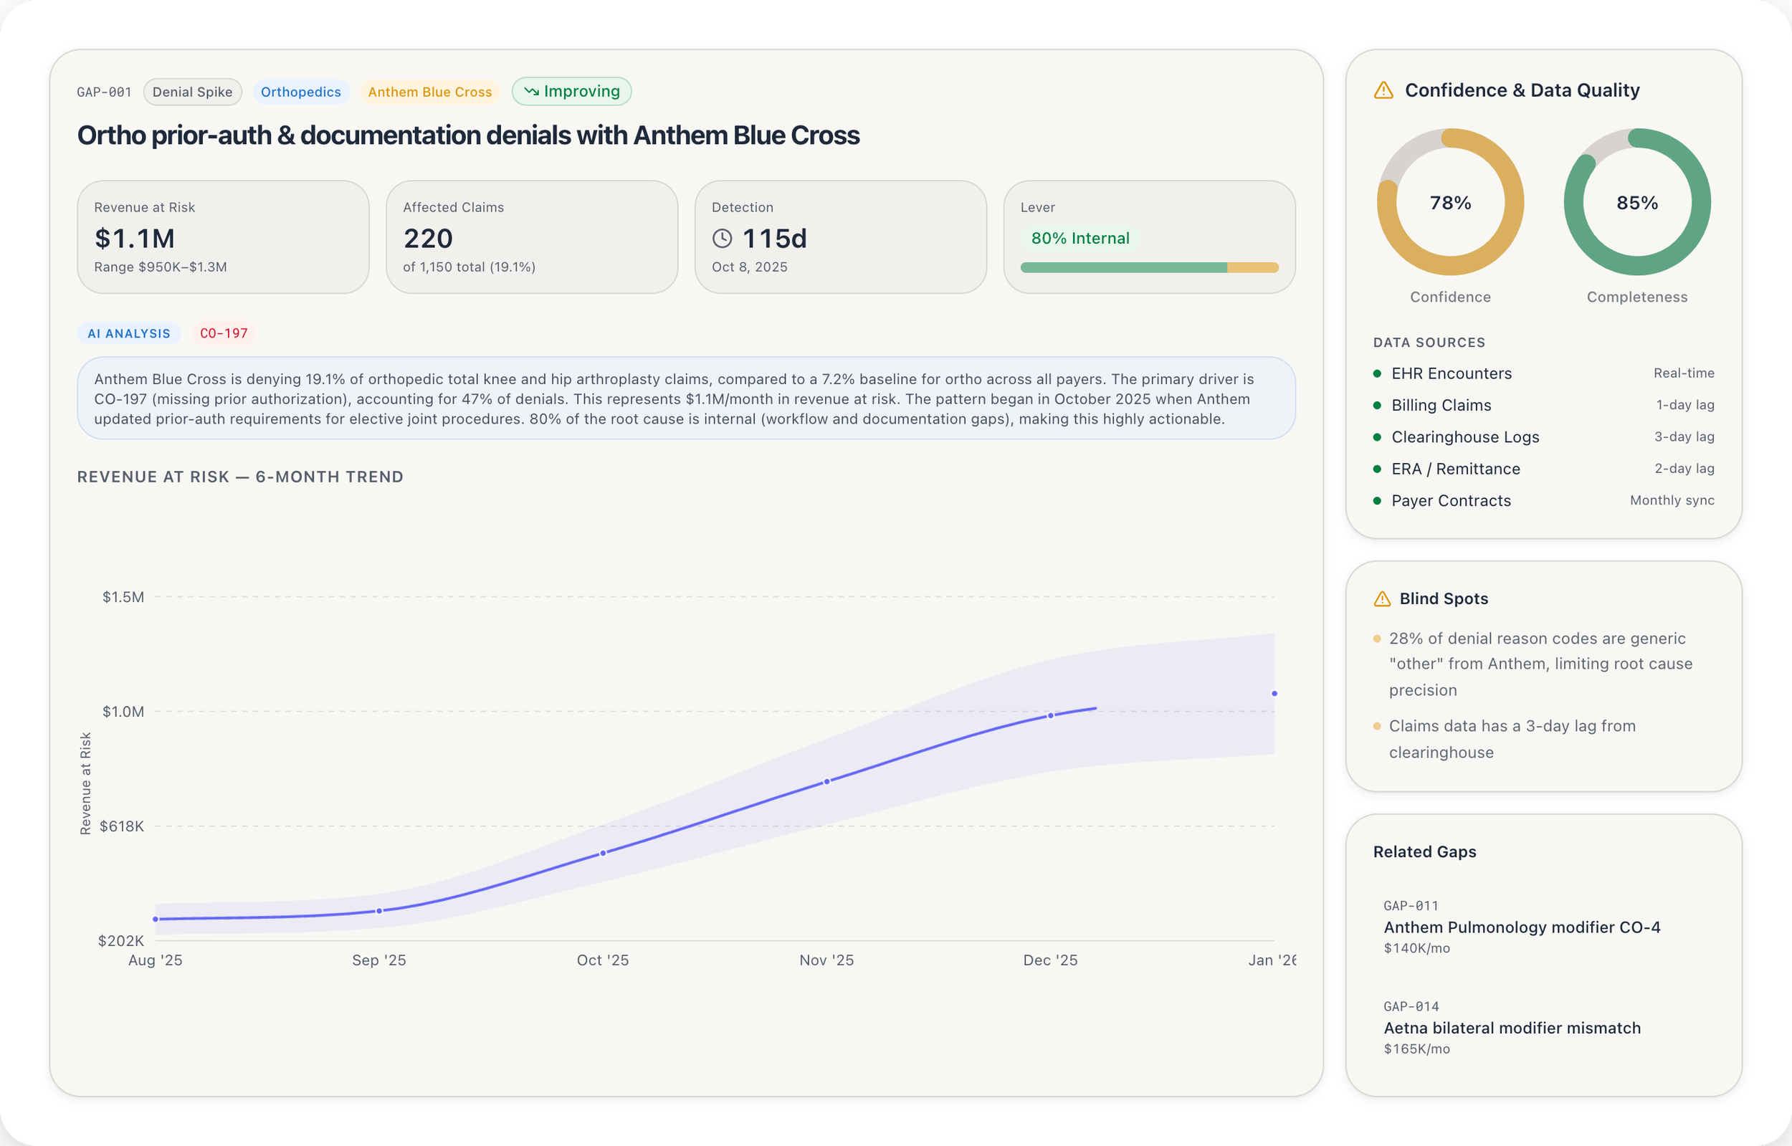Click the orange bullet beside 28% denial codes
This screenshot has height=1146, width=1792.
pos(1377,639)
